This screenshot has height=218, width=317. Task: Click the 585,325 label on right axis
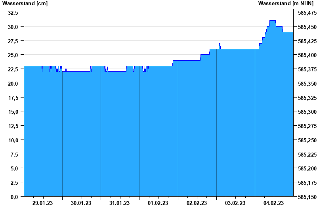point(307,98)
